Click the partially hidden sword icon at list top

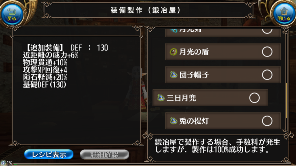tap(174, 31)
